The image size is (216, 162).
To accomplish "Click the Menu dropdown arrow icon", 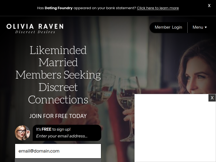I will click(x=206, y=28).
